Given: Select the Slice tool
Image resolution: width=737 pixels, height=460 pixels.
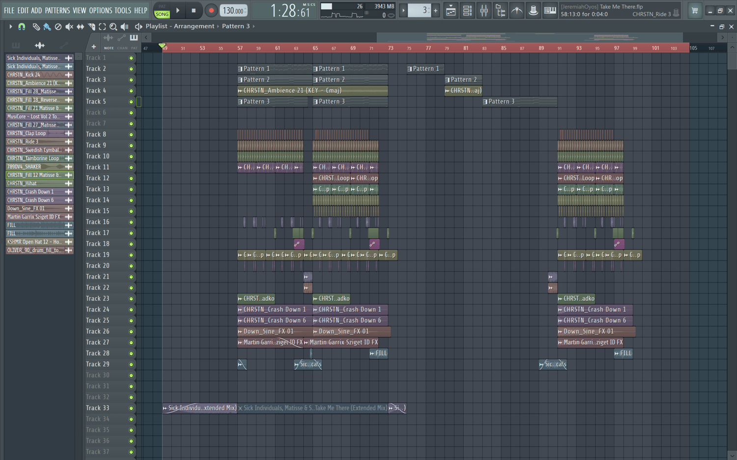Looking at the screenshot, I should [x=91, y=27].
